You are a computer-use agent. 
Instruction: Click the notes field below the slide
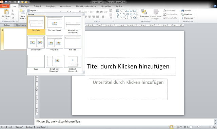pyautogui.click(x=124, y=122)
